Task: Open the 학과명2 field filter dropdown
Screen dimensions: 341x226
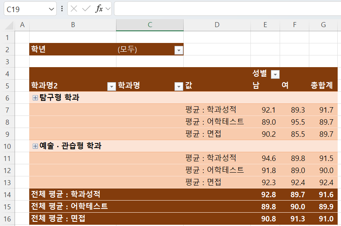Action: pos(111,86)
